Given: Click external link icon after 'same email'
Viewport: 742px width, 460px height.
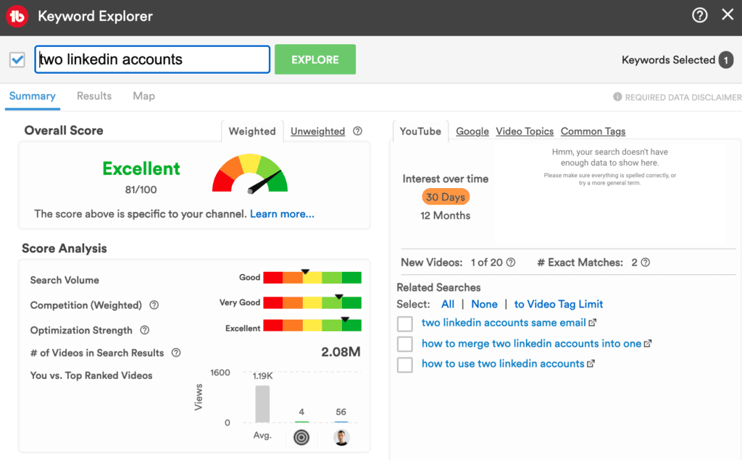Looking at the screenshot, I should (593, 323).
